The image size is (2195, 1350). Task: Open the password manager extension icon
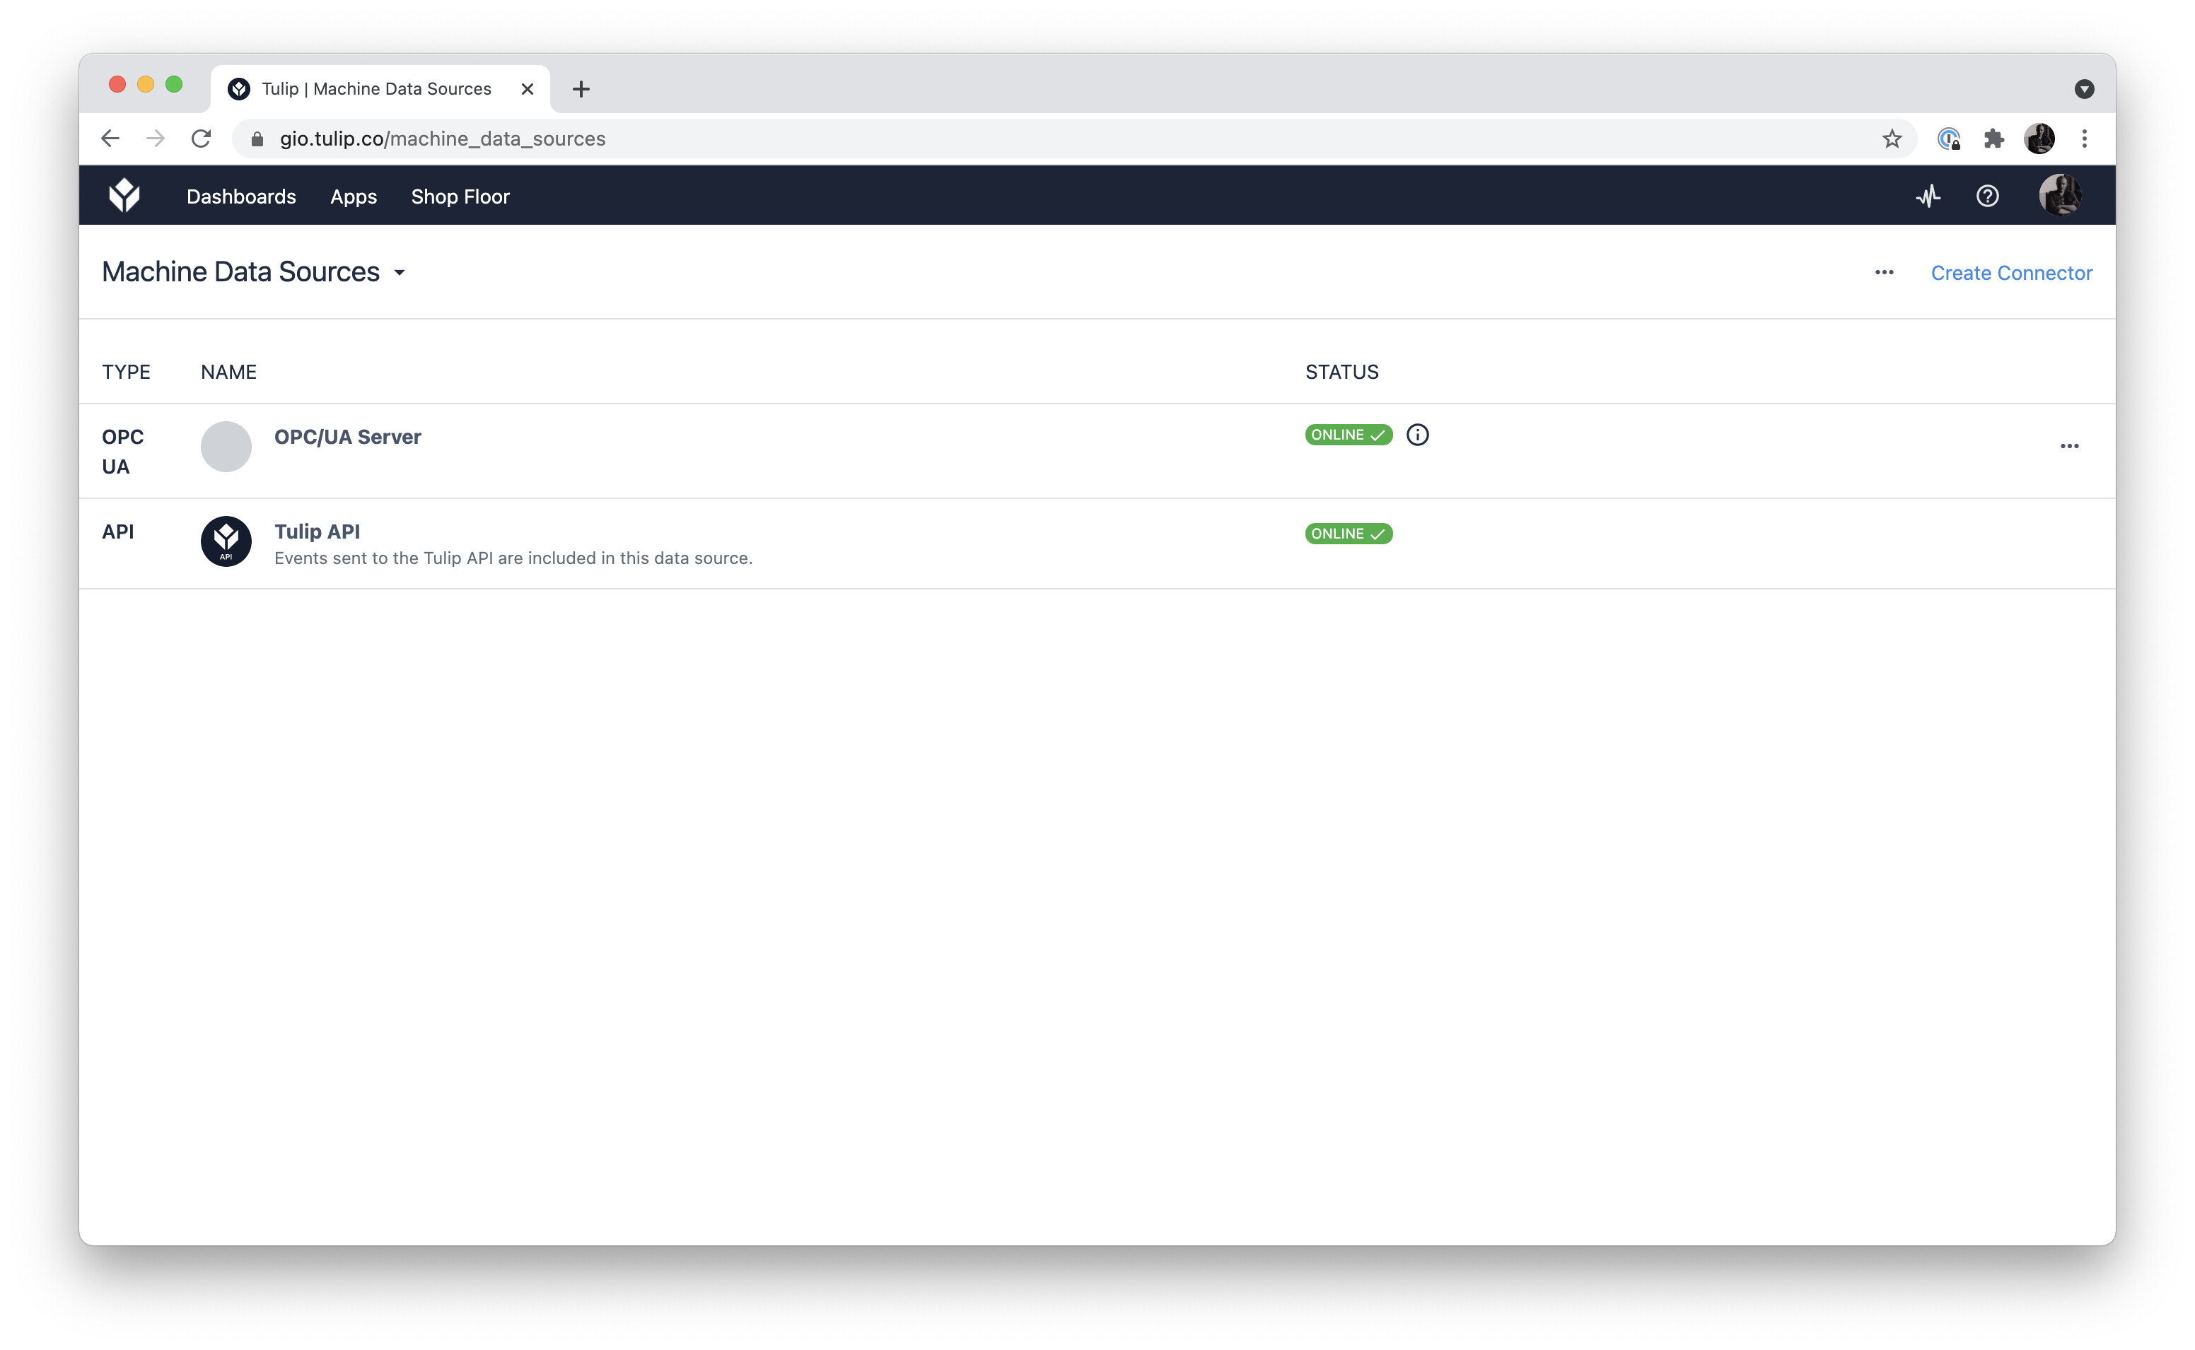[x=1948, y=139]
